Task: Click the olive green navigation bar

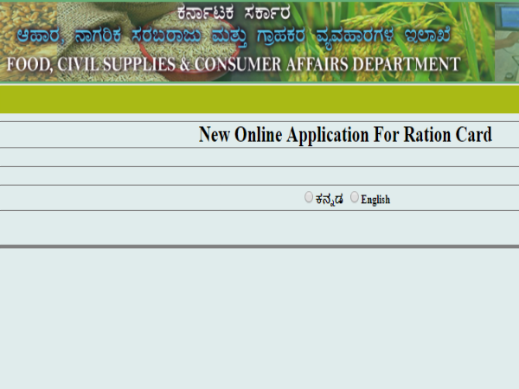Action: coord(259,99)
